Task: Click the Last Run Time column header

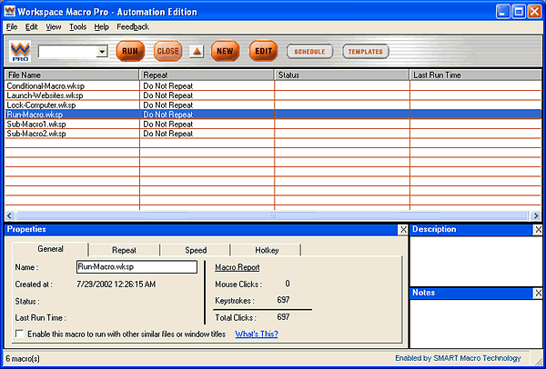Action: point(476,75)
